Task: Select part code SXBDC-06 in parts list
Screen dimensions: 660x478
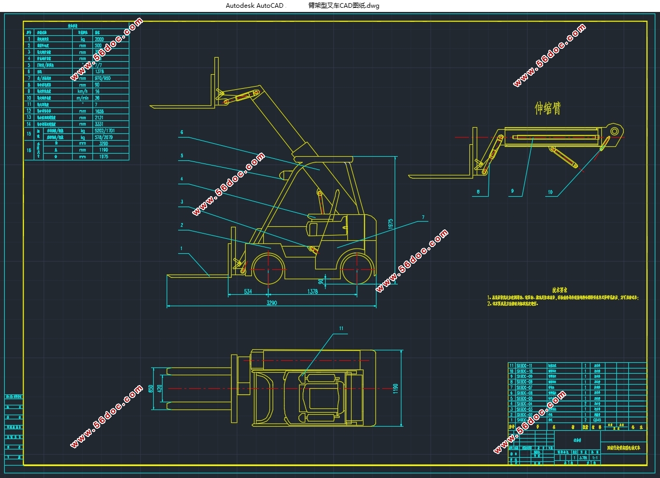Action: (x=524, y=393)
